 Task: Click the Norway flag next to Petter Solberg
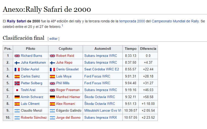coord(17,83)
